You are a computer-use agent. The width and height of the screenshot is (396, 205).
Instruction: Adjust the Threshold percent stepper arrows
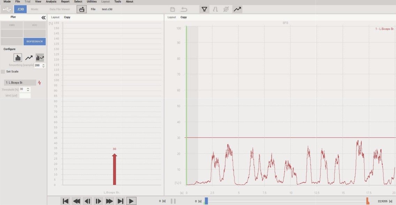click(28, 89)
